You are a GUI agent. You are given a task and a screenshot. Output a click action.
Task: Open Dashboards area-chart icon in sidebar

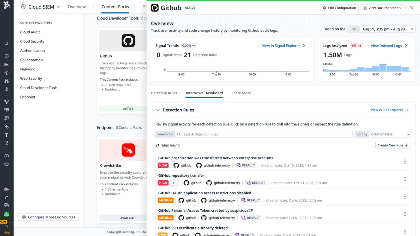point(7,64)
